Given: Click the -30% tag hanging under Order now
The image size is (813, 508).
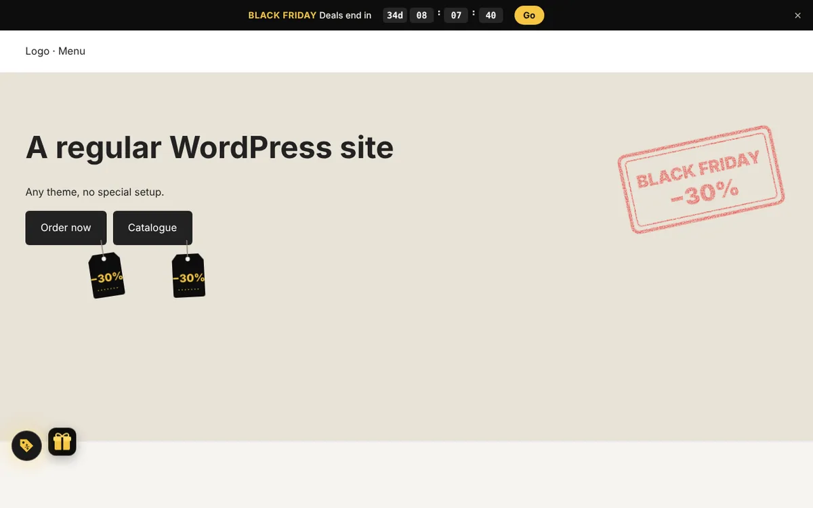Looking at the screenshot, I should (107, 276).
